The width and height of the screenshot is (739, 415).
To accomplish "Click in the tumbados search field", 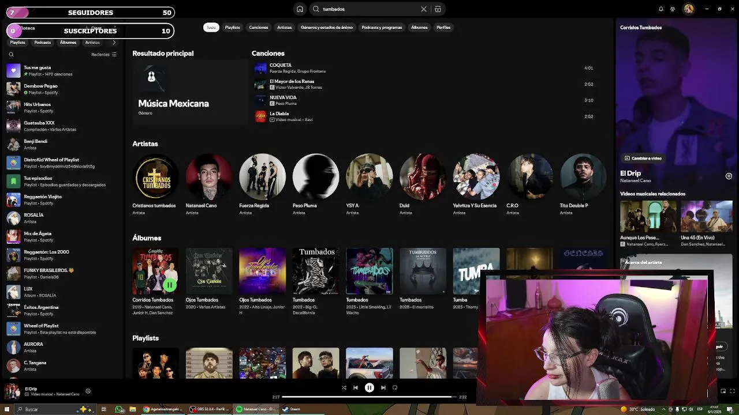I will [x=369, y=9].
